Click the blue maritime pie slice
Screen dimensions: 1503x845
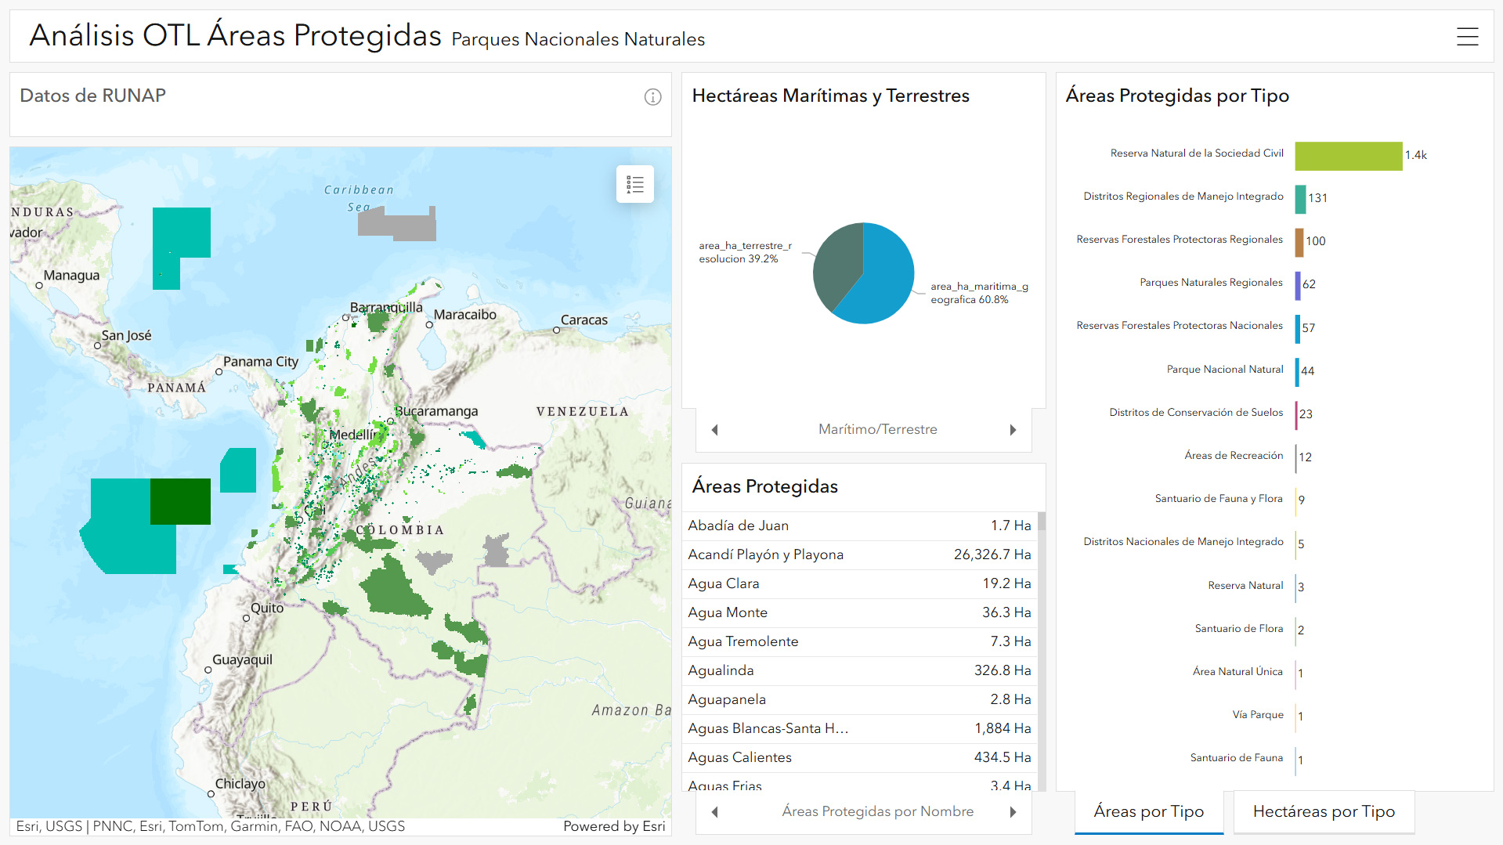[x=881, y=278]
